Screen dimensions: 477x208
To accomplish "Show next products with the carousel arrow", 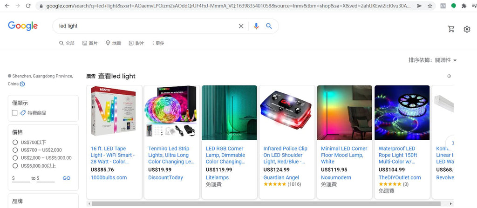I will pos(452,143).
